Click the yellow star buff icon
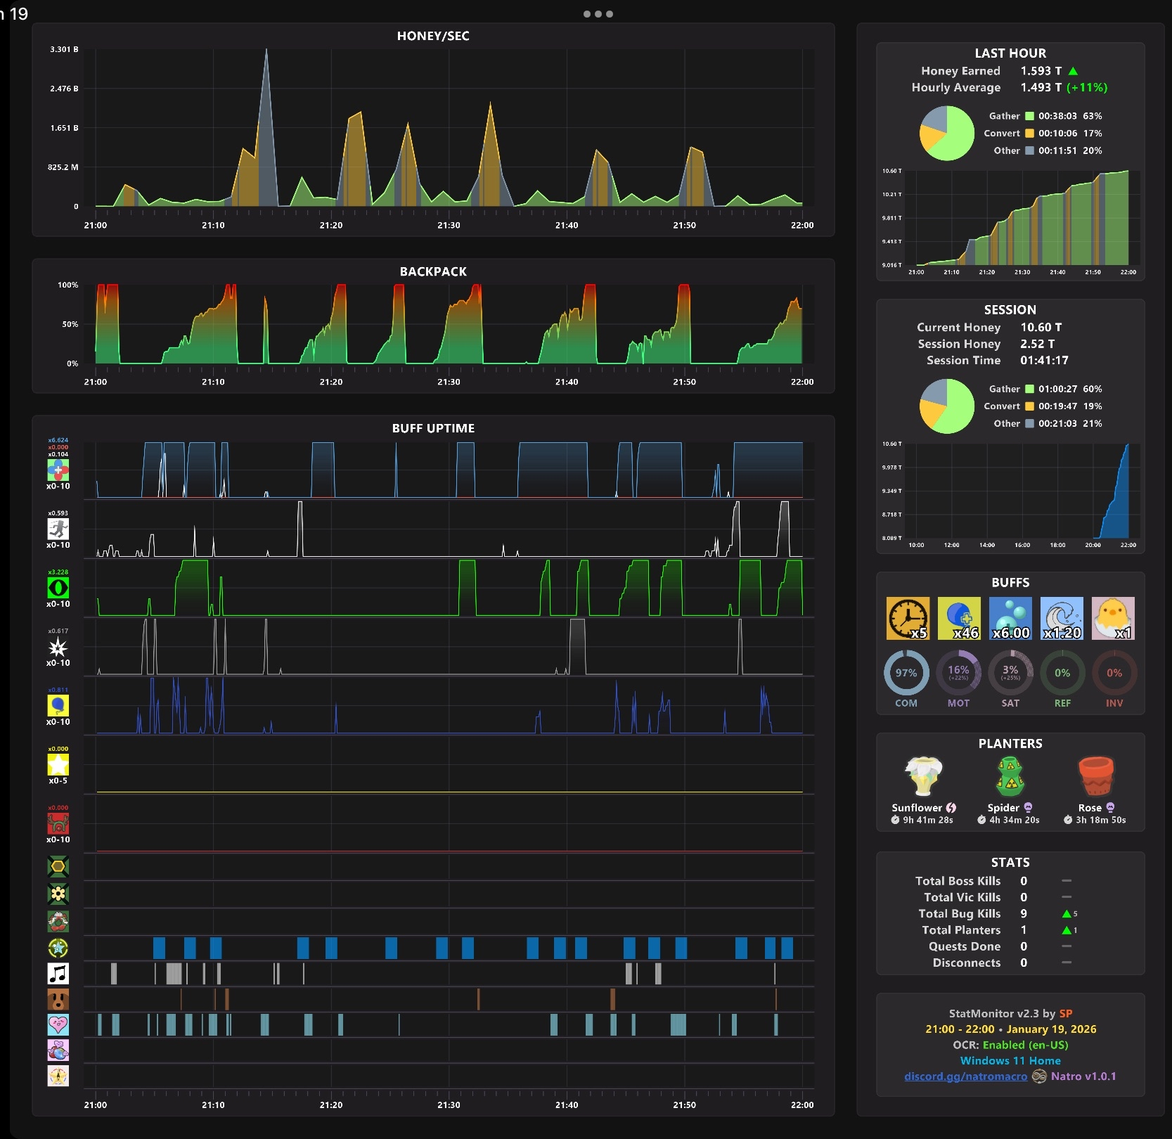 pos(58,764)
